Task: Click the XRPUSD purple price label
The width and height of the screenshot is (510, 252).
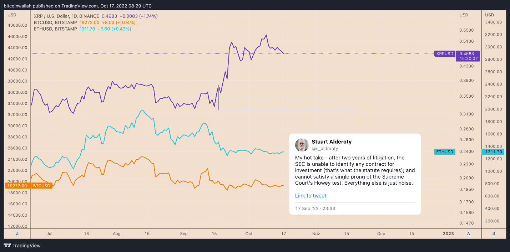Action: (x=444, y=54)
